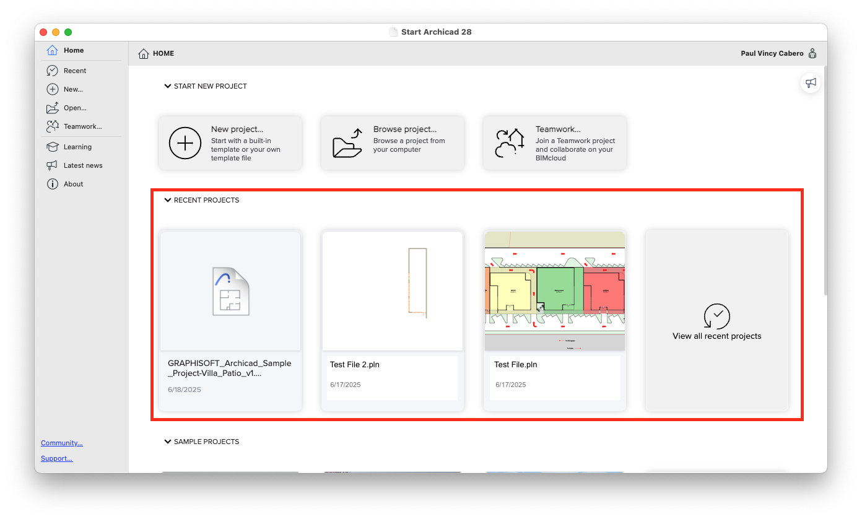Screen dimensions: 862x519
Task: Click the New plus-circle sidebar icon
Action: [x=53, y=89]
